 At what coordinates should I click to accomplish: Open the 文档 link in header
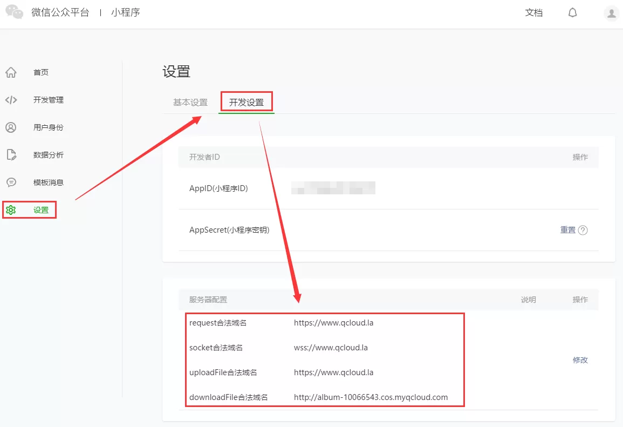pos(533,13)
